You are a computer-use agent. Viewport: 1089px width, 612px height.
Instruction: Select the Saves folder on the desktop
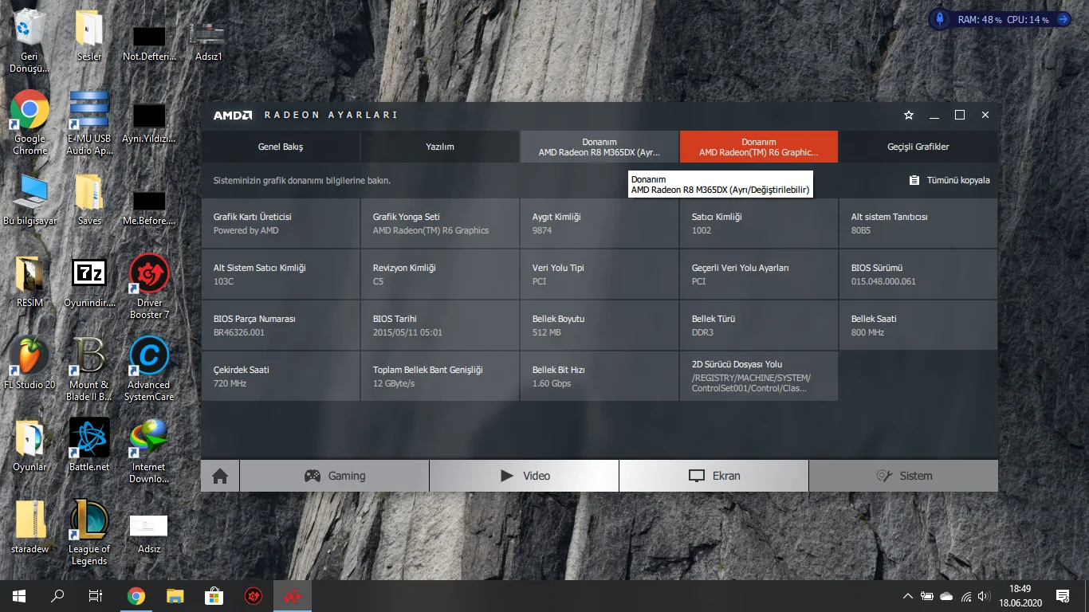pos(89,199)
